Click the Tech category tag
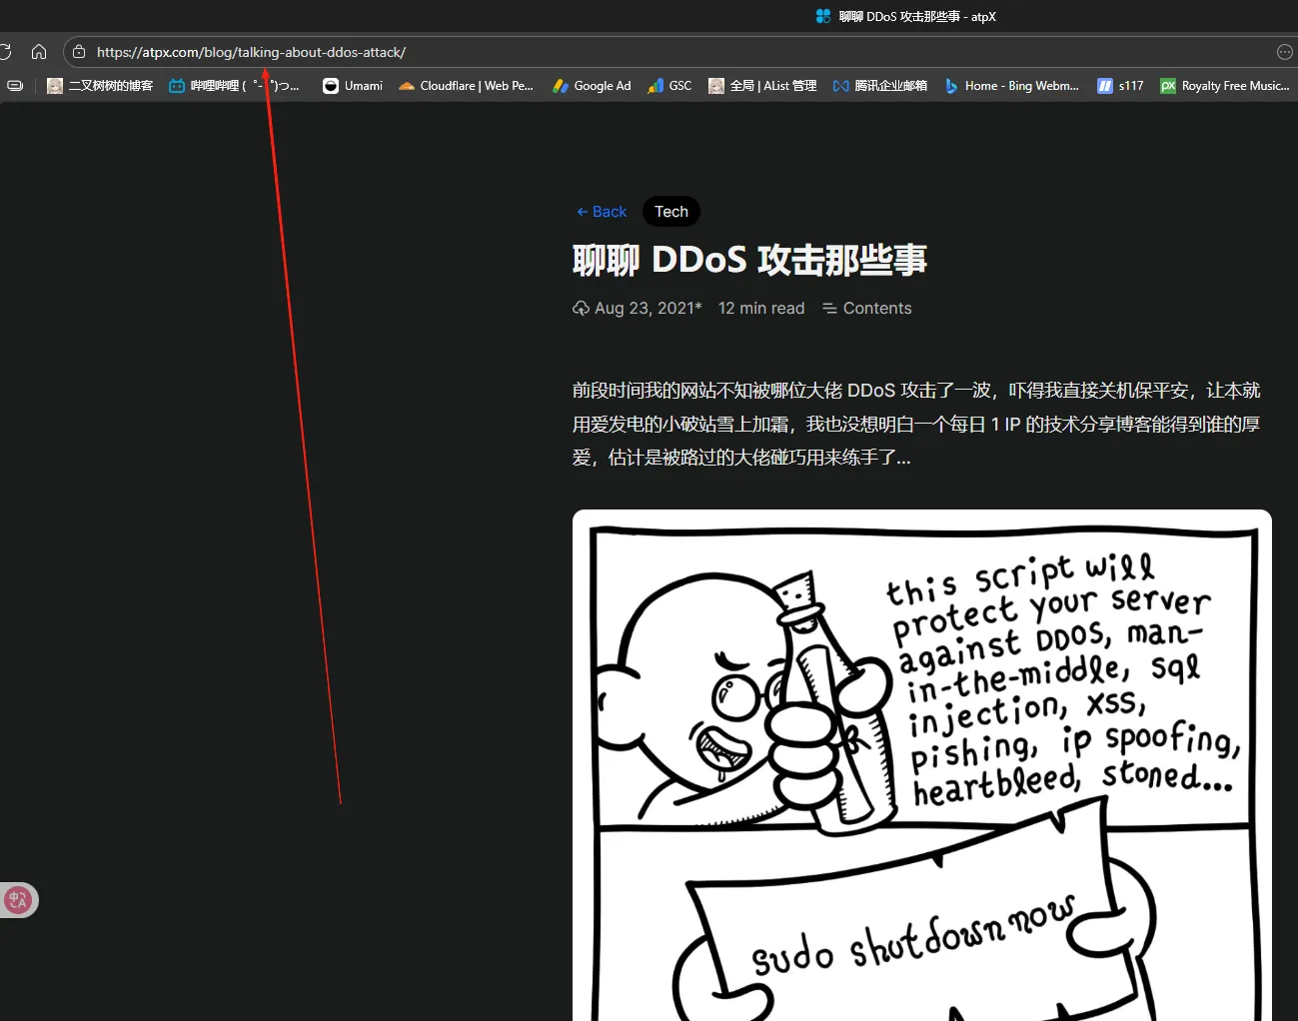1298x1021 pixels. pyautogui.click(x=670, y=212)
